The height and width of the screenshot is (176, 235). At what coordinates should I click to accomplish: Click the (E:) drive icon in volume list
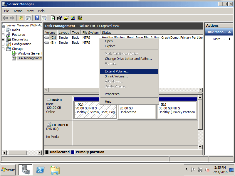47,43
